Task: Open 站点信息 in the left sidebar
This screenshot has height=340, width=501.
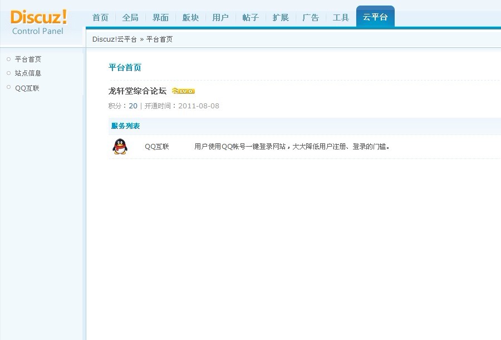Action: click(28, 73)
